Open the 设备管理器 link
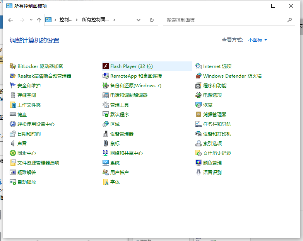The image size is (303, 241). coord(122,134)
